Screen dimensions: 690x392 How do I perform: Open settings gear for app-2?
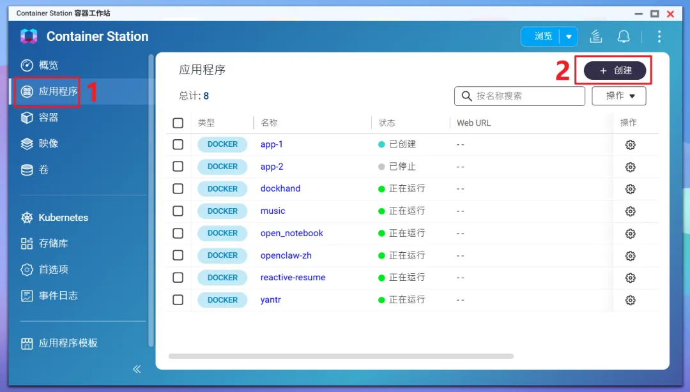[630, 167]
